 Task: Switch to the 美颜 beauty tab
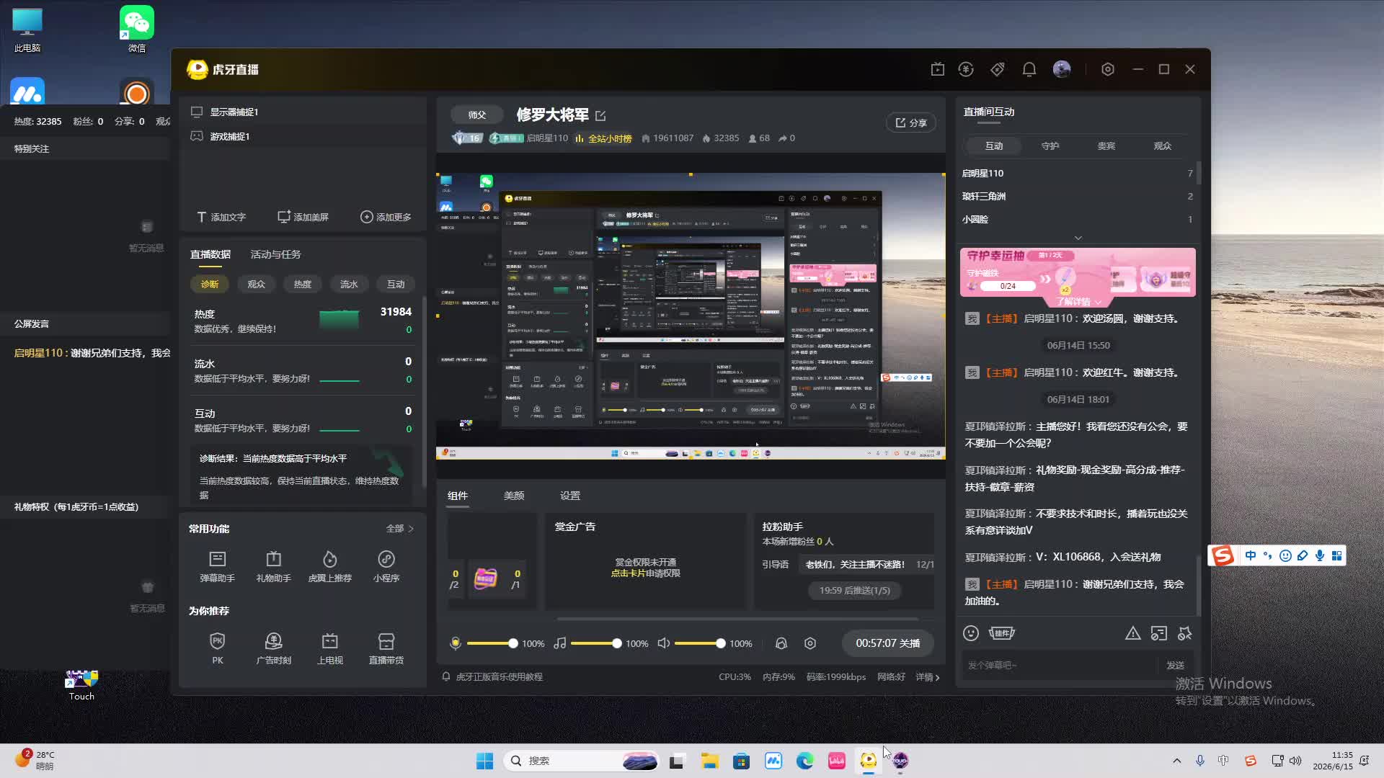[x=514, y=496]
